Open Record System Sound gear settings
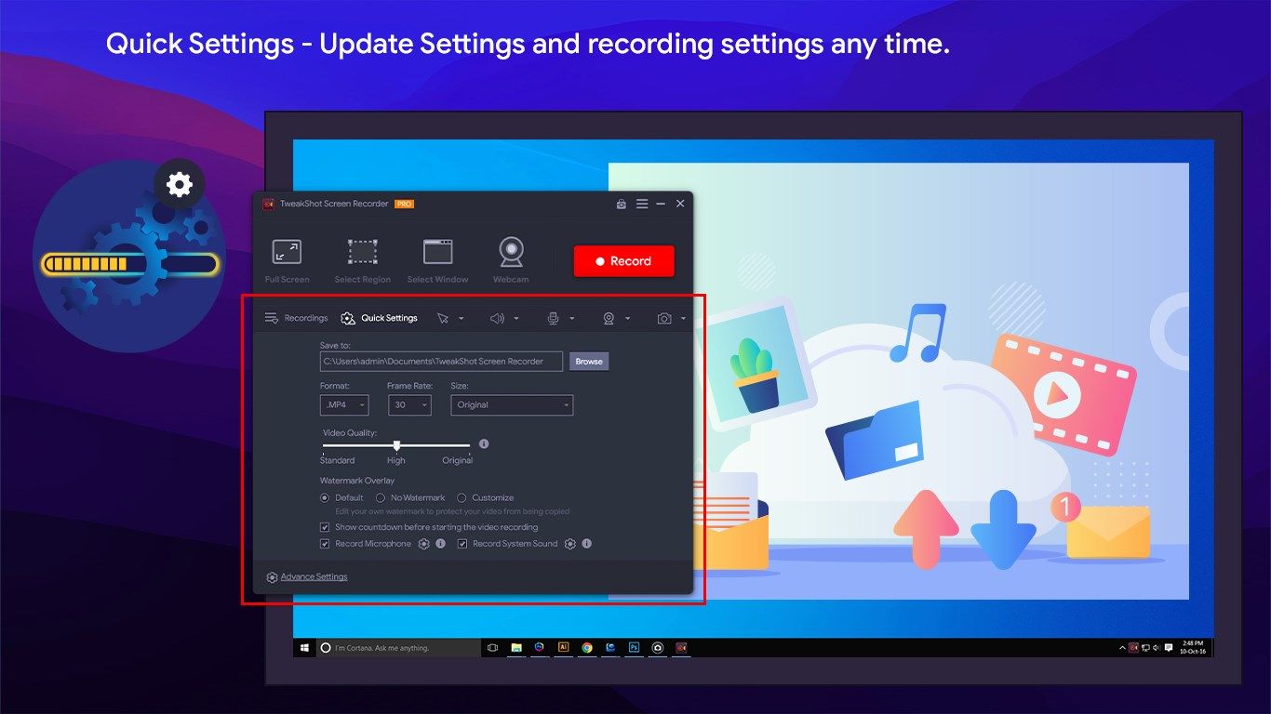Screen dimensions: 1271x714 570,544
